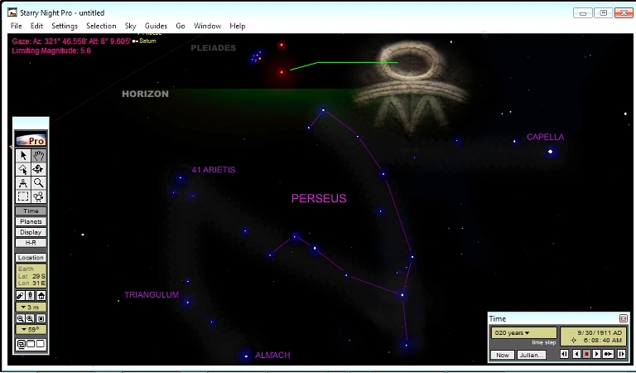Select the hand grab tool
Viewport: 636px width, 373px height.
39,156
